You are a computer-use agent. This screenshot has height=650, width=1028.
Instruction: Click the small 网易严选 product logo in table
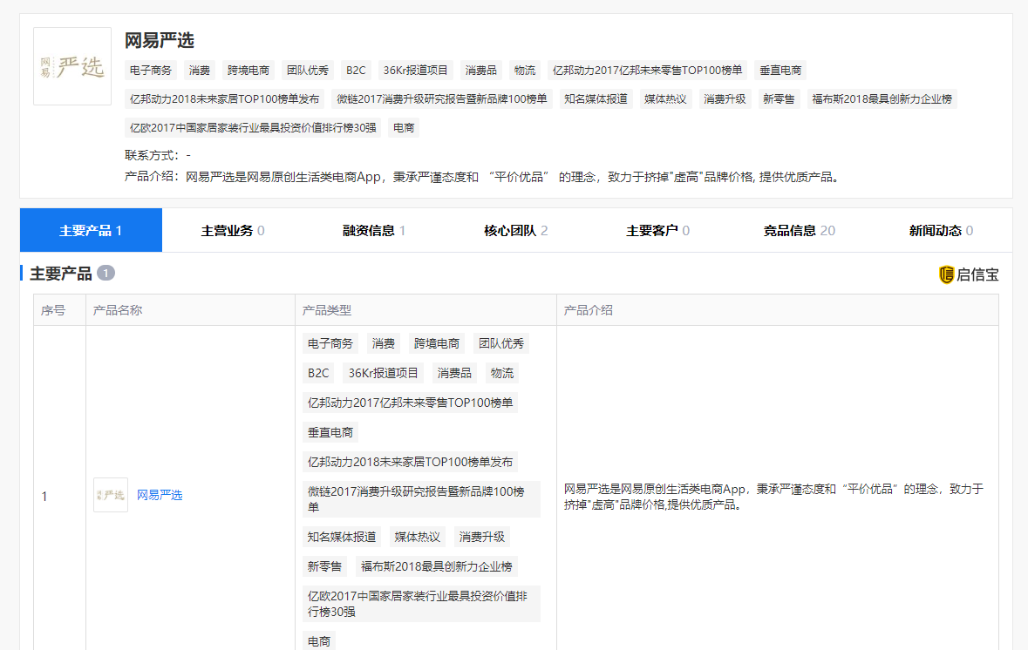click(111, 495)
